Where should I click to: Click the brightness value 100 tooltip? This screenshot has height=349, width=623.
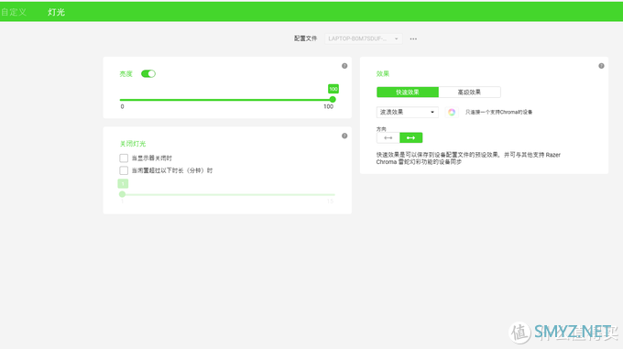(x=333, y=89)
